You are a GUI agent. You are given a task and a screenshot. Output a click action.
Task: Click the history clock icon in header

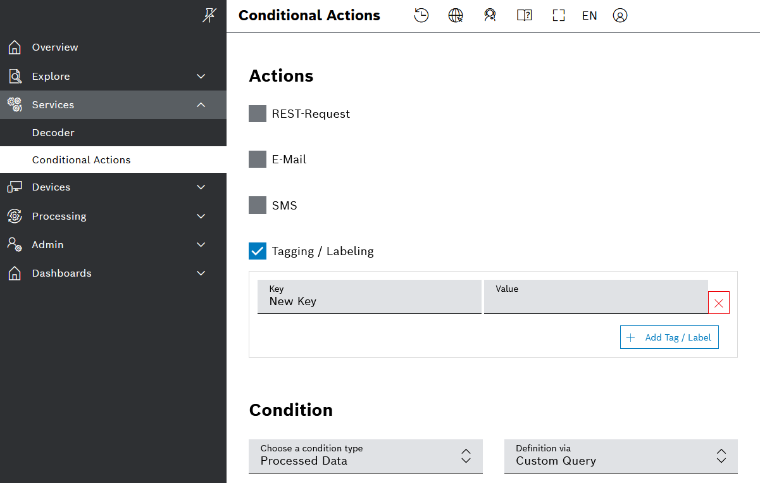[421, 16]
